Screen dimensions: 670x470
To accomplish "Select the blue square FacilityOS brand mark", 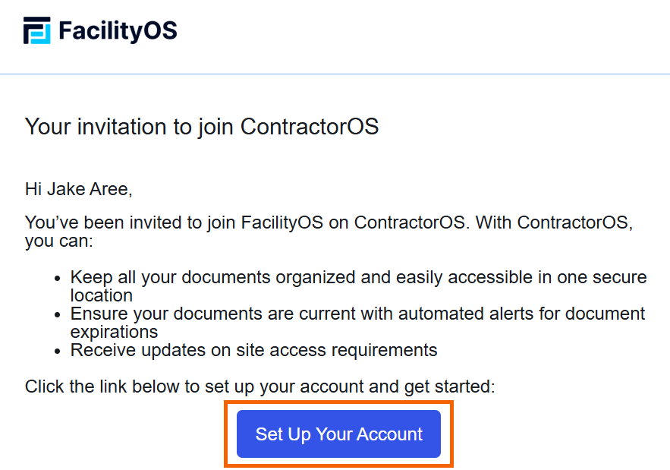I will pos(35,30).
